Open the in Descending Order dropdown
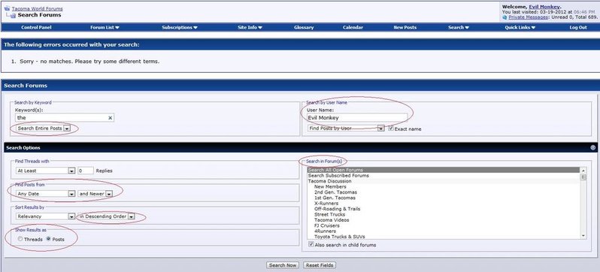 click(107, 216)
